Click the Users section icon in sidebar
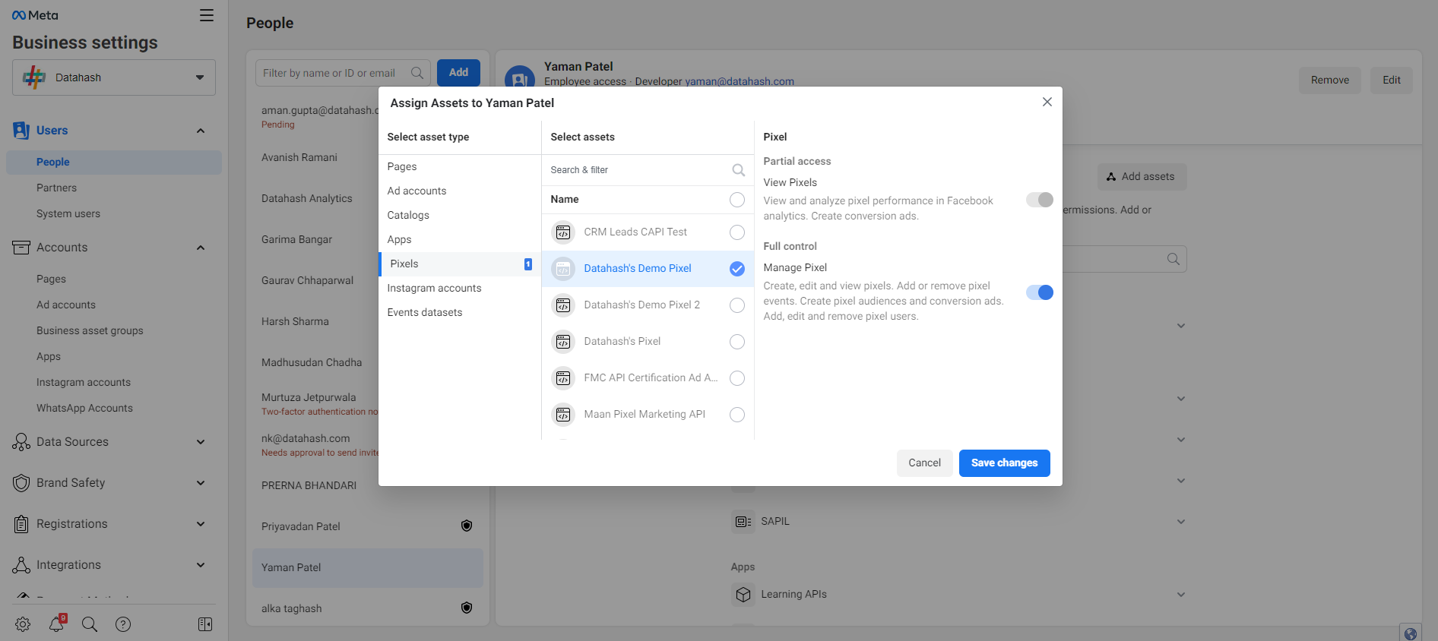This screenshot has width=1438, height=641. coord(21,131)
